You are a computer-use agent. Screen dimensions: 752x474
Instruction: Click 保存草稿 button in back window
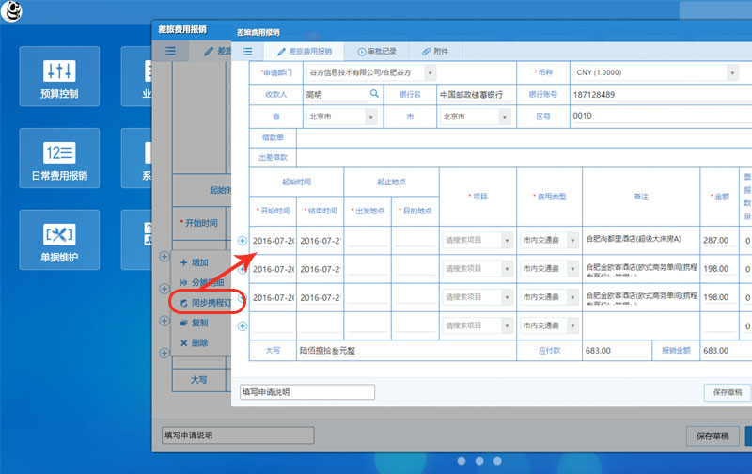(x=713, y=436)
